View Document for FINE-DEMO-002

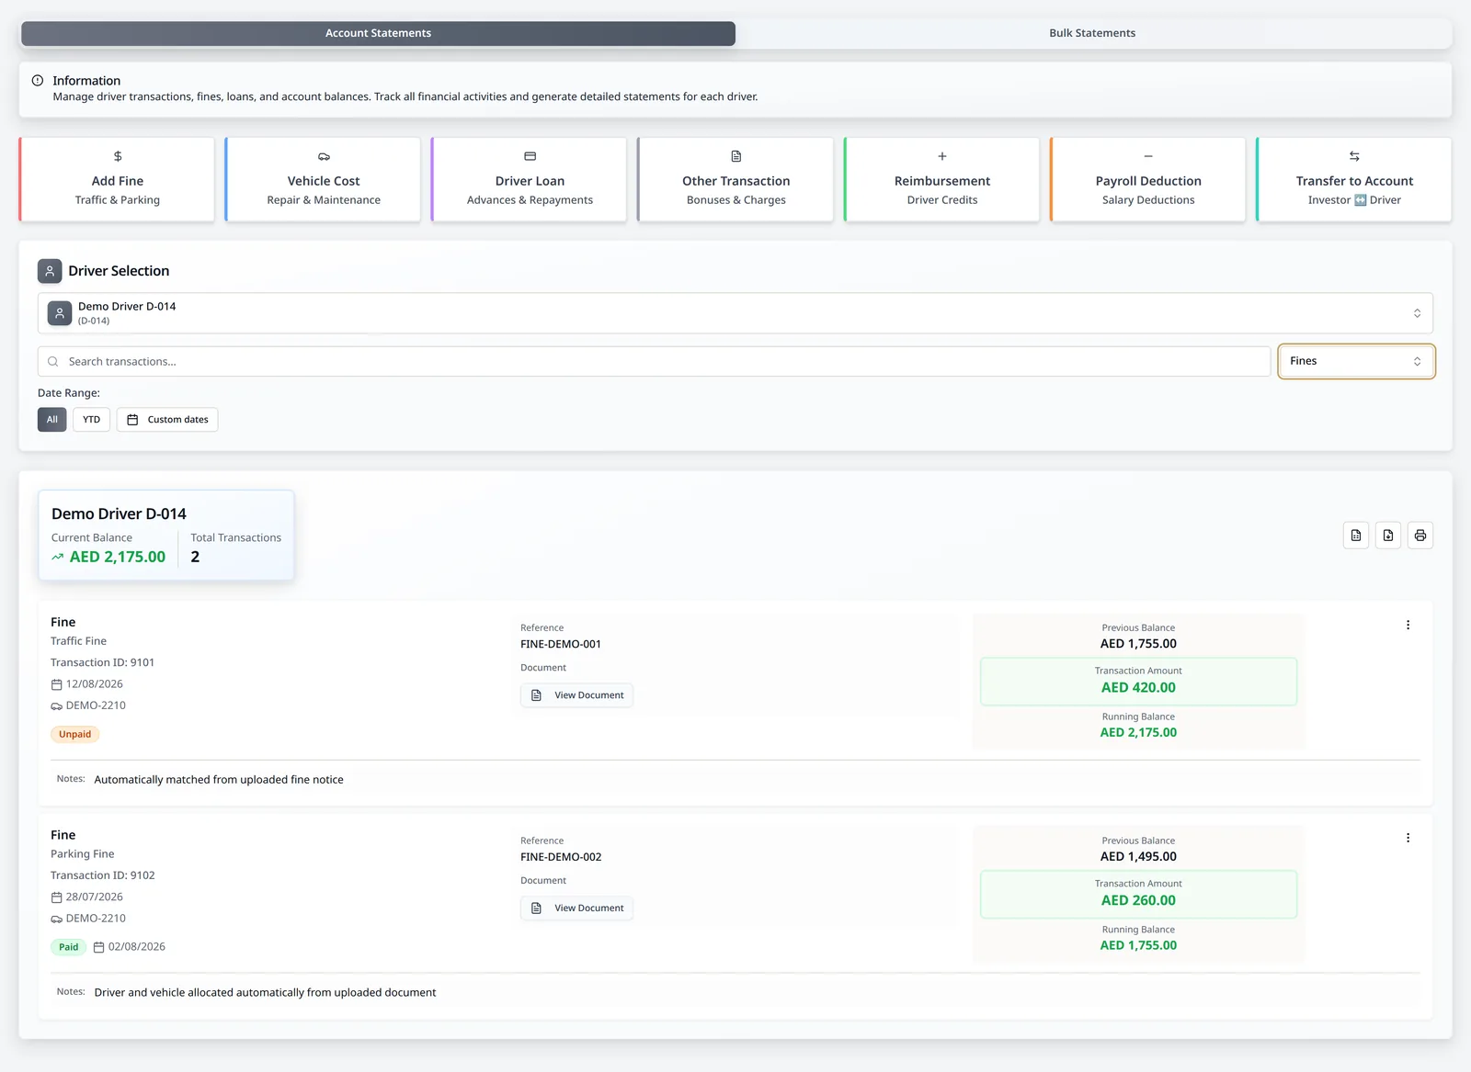(576, 908)
